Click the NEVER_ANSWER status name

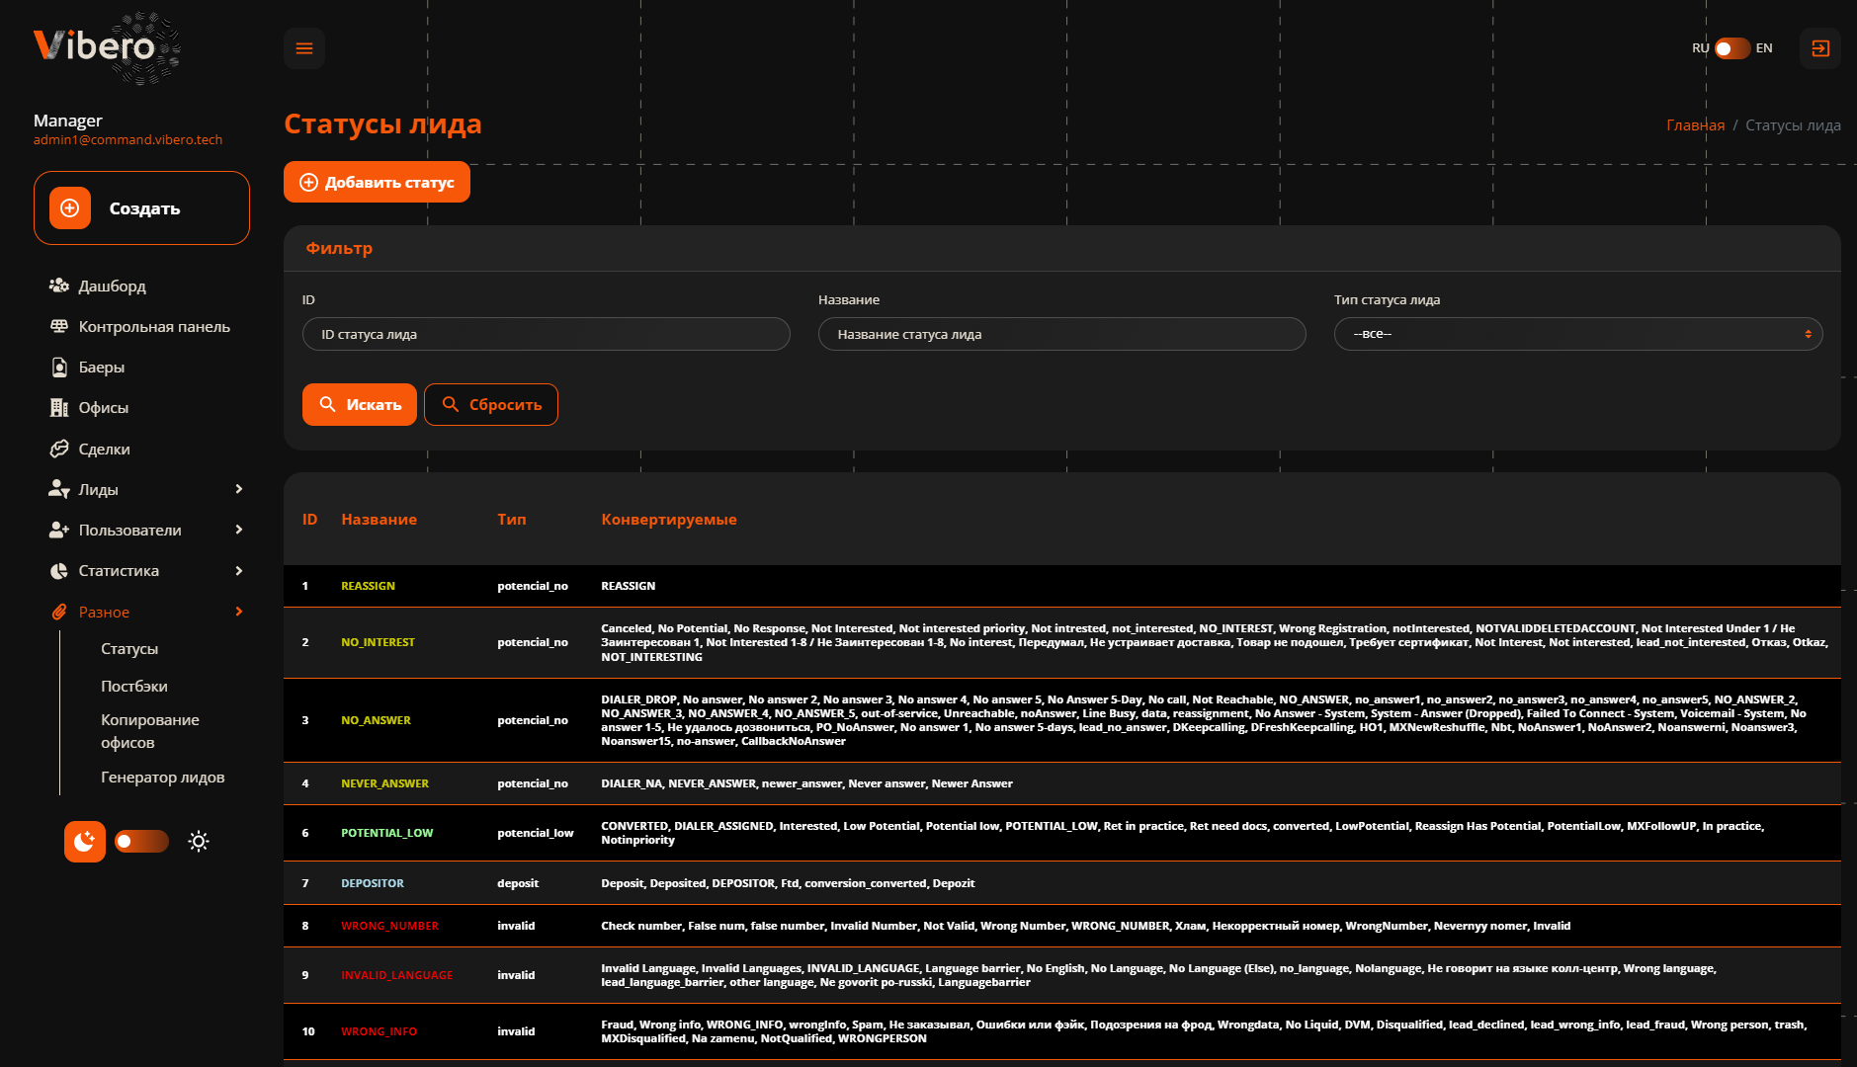click(385, 783)
